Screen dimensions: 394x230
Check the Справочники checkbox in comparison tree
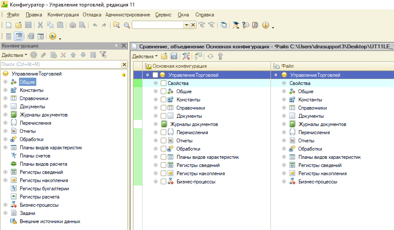tap(163, 108)
